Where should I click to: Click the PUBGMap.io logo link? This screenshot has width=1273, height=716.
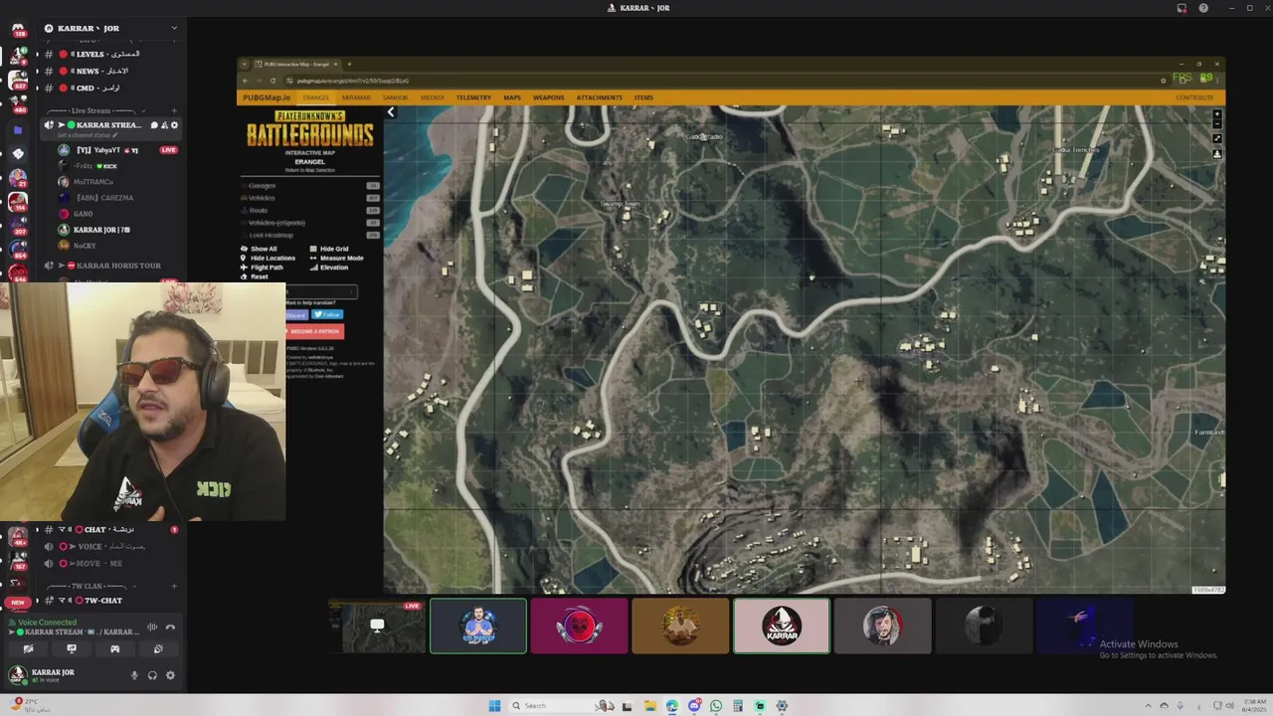[267, 97]
